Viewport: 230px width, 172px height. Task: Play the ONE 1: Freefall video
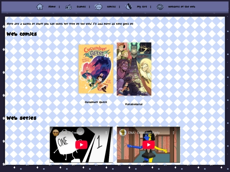(x=81, y=145)
